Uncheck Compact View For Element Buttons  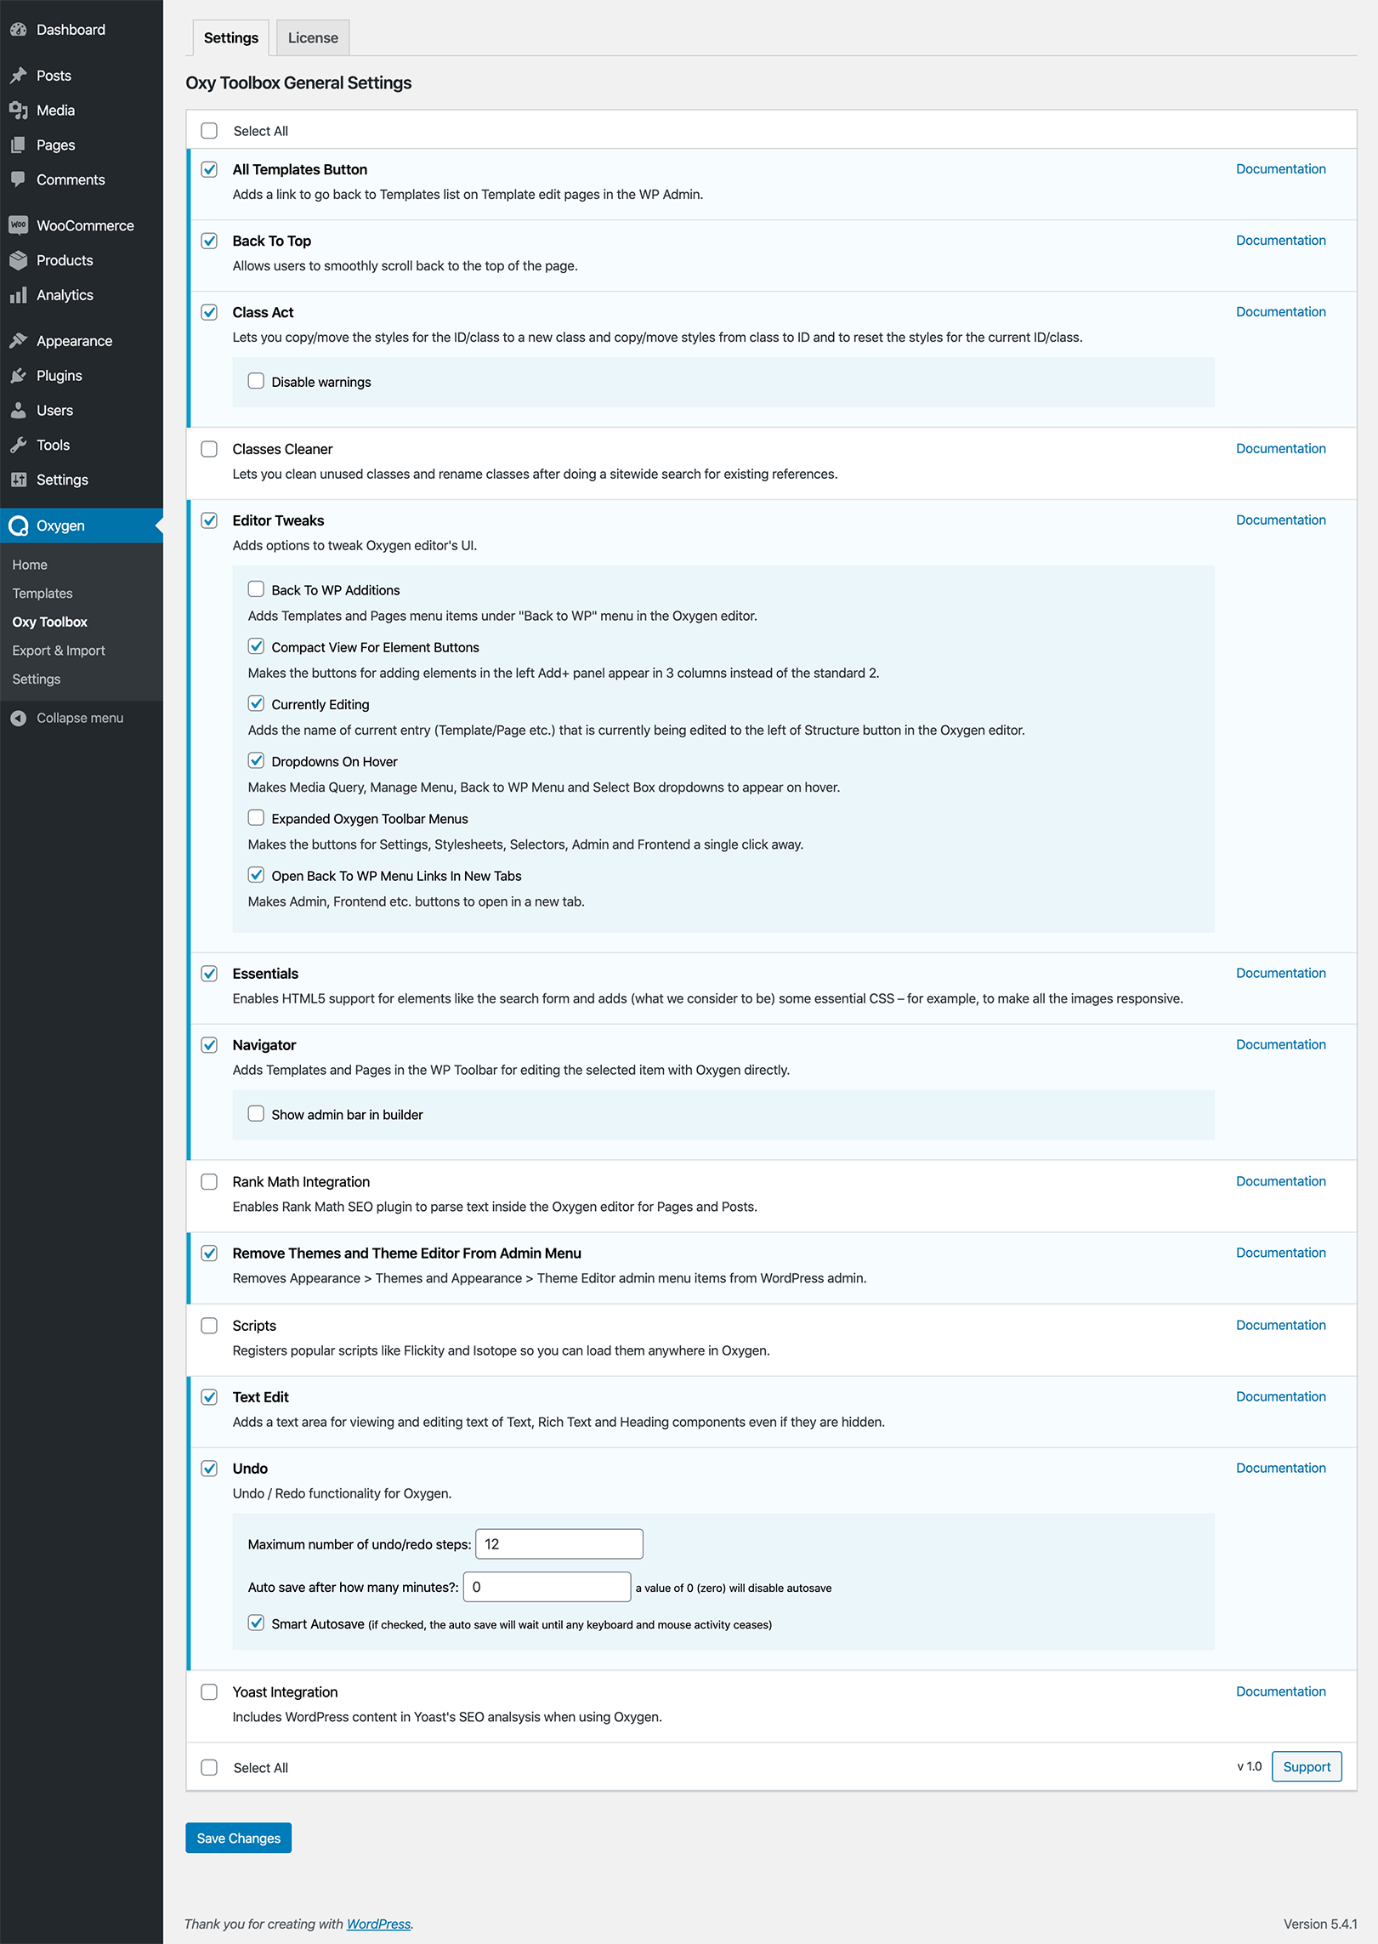(x=256, y=646)
